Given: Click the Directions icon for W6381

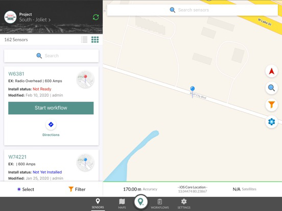Looking at the screenshot, I should coord(51,124).
